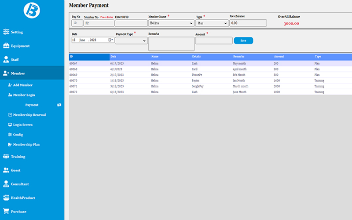The width and height of the screenshot is (352, 220).
Task: Click the Add Member small icon
Action: pyautogui.click(x=10, y=85)
